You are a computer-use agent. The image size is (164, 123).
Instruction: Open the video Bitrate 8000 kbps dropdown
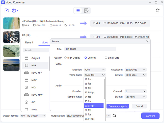pos(135,75)
